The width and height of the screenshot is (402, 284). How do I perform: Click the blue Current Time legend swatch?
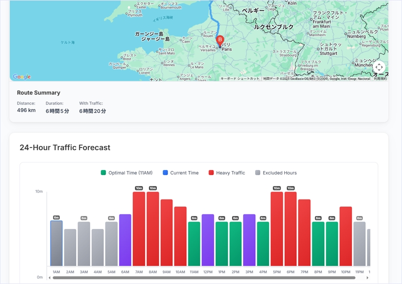[x=165, y=173]
